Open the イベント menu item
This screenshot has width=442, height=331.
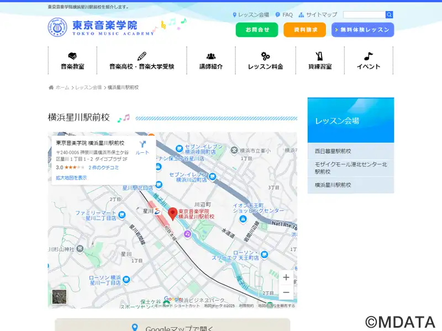(369, 61)
